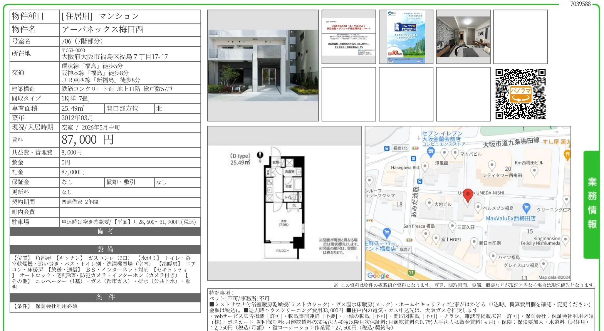The width and height of the screenshot is (604, 331).
Task: Click the 新日本印刷 map marker
Action: click(x=474, y=241)
